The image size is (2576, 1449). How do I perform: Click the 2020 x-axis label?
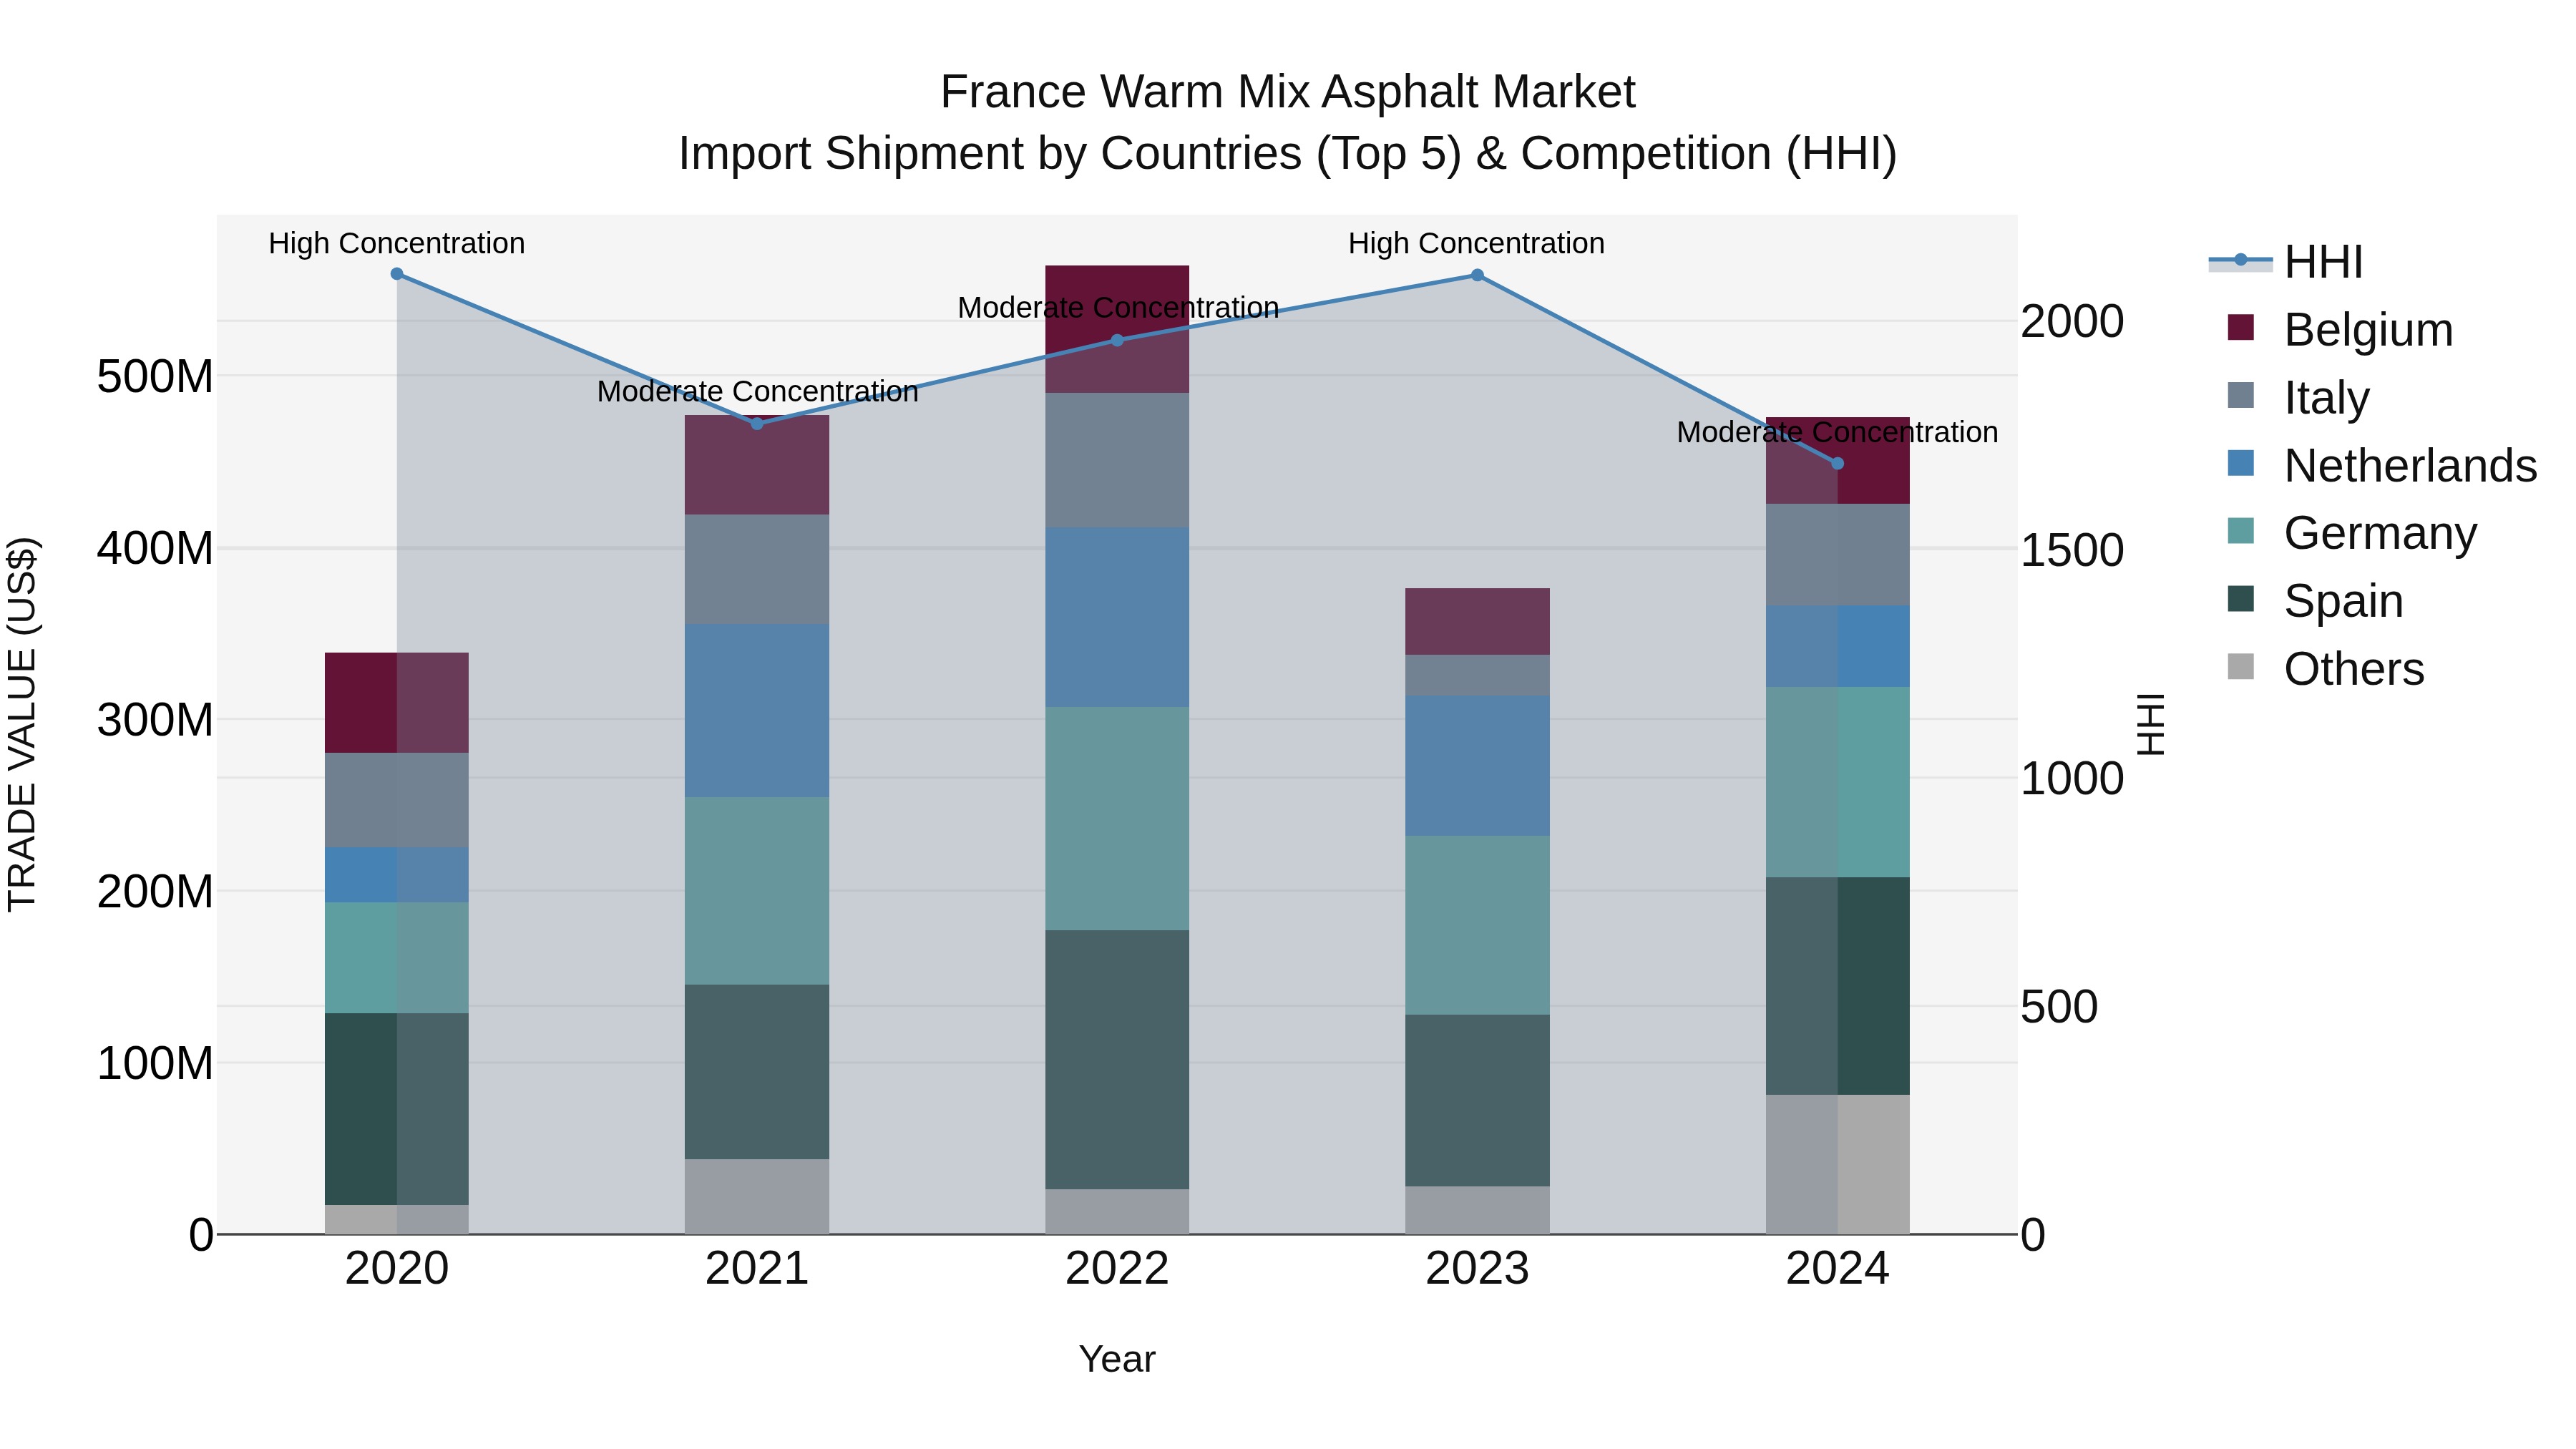coord(397,1269)
